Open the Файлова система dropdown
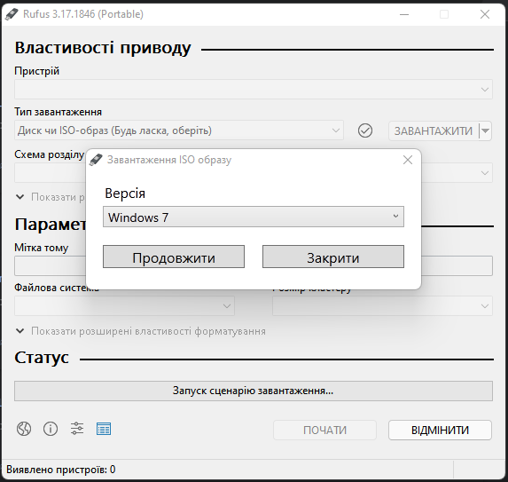The image size is (508, 482). point(124,306)
